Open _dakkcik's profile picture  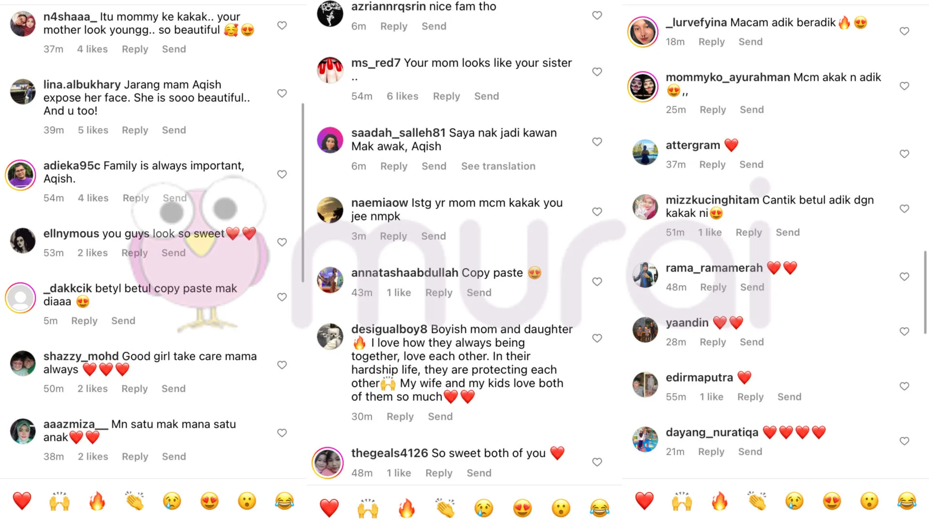(21, 298)
